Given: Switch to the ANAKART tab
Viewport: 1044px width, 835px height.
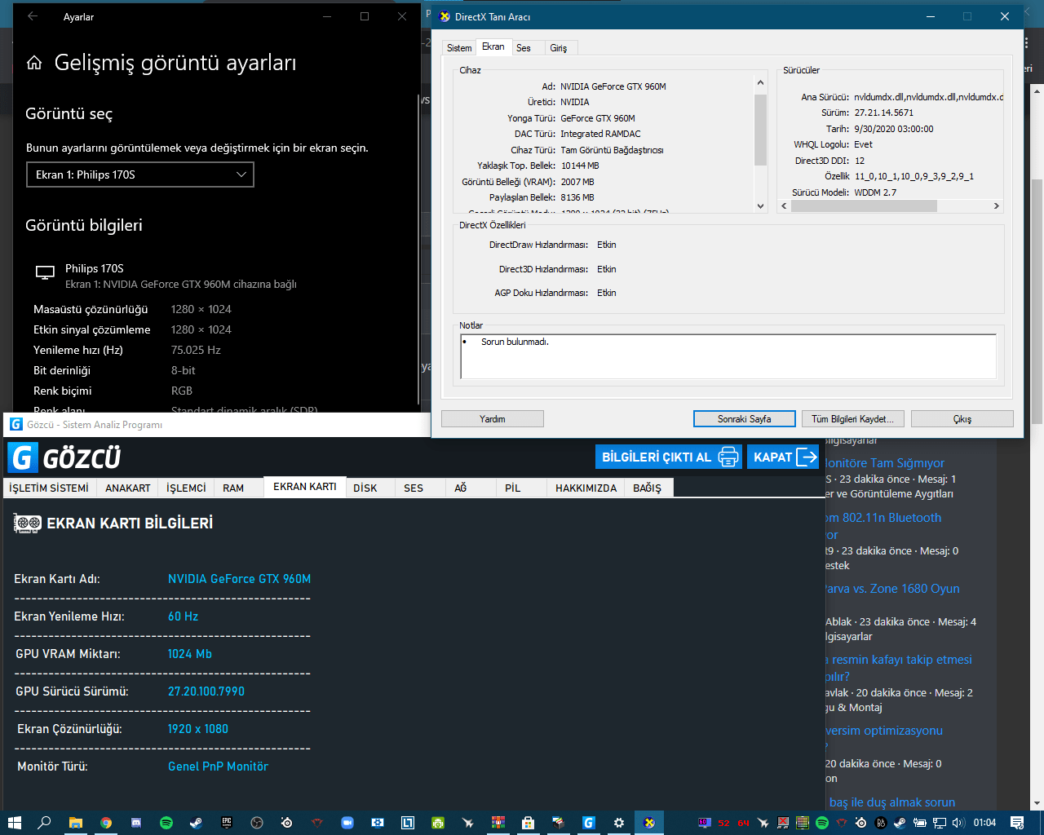Looking at the screenshot, I should (128, 488).
